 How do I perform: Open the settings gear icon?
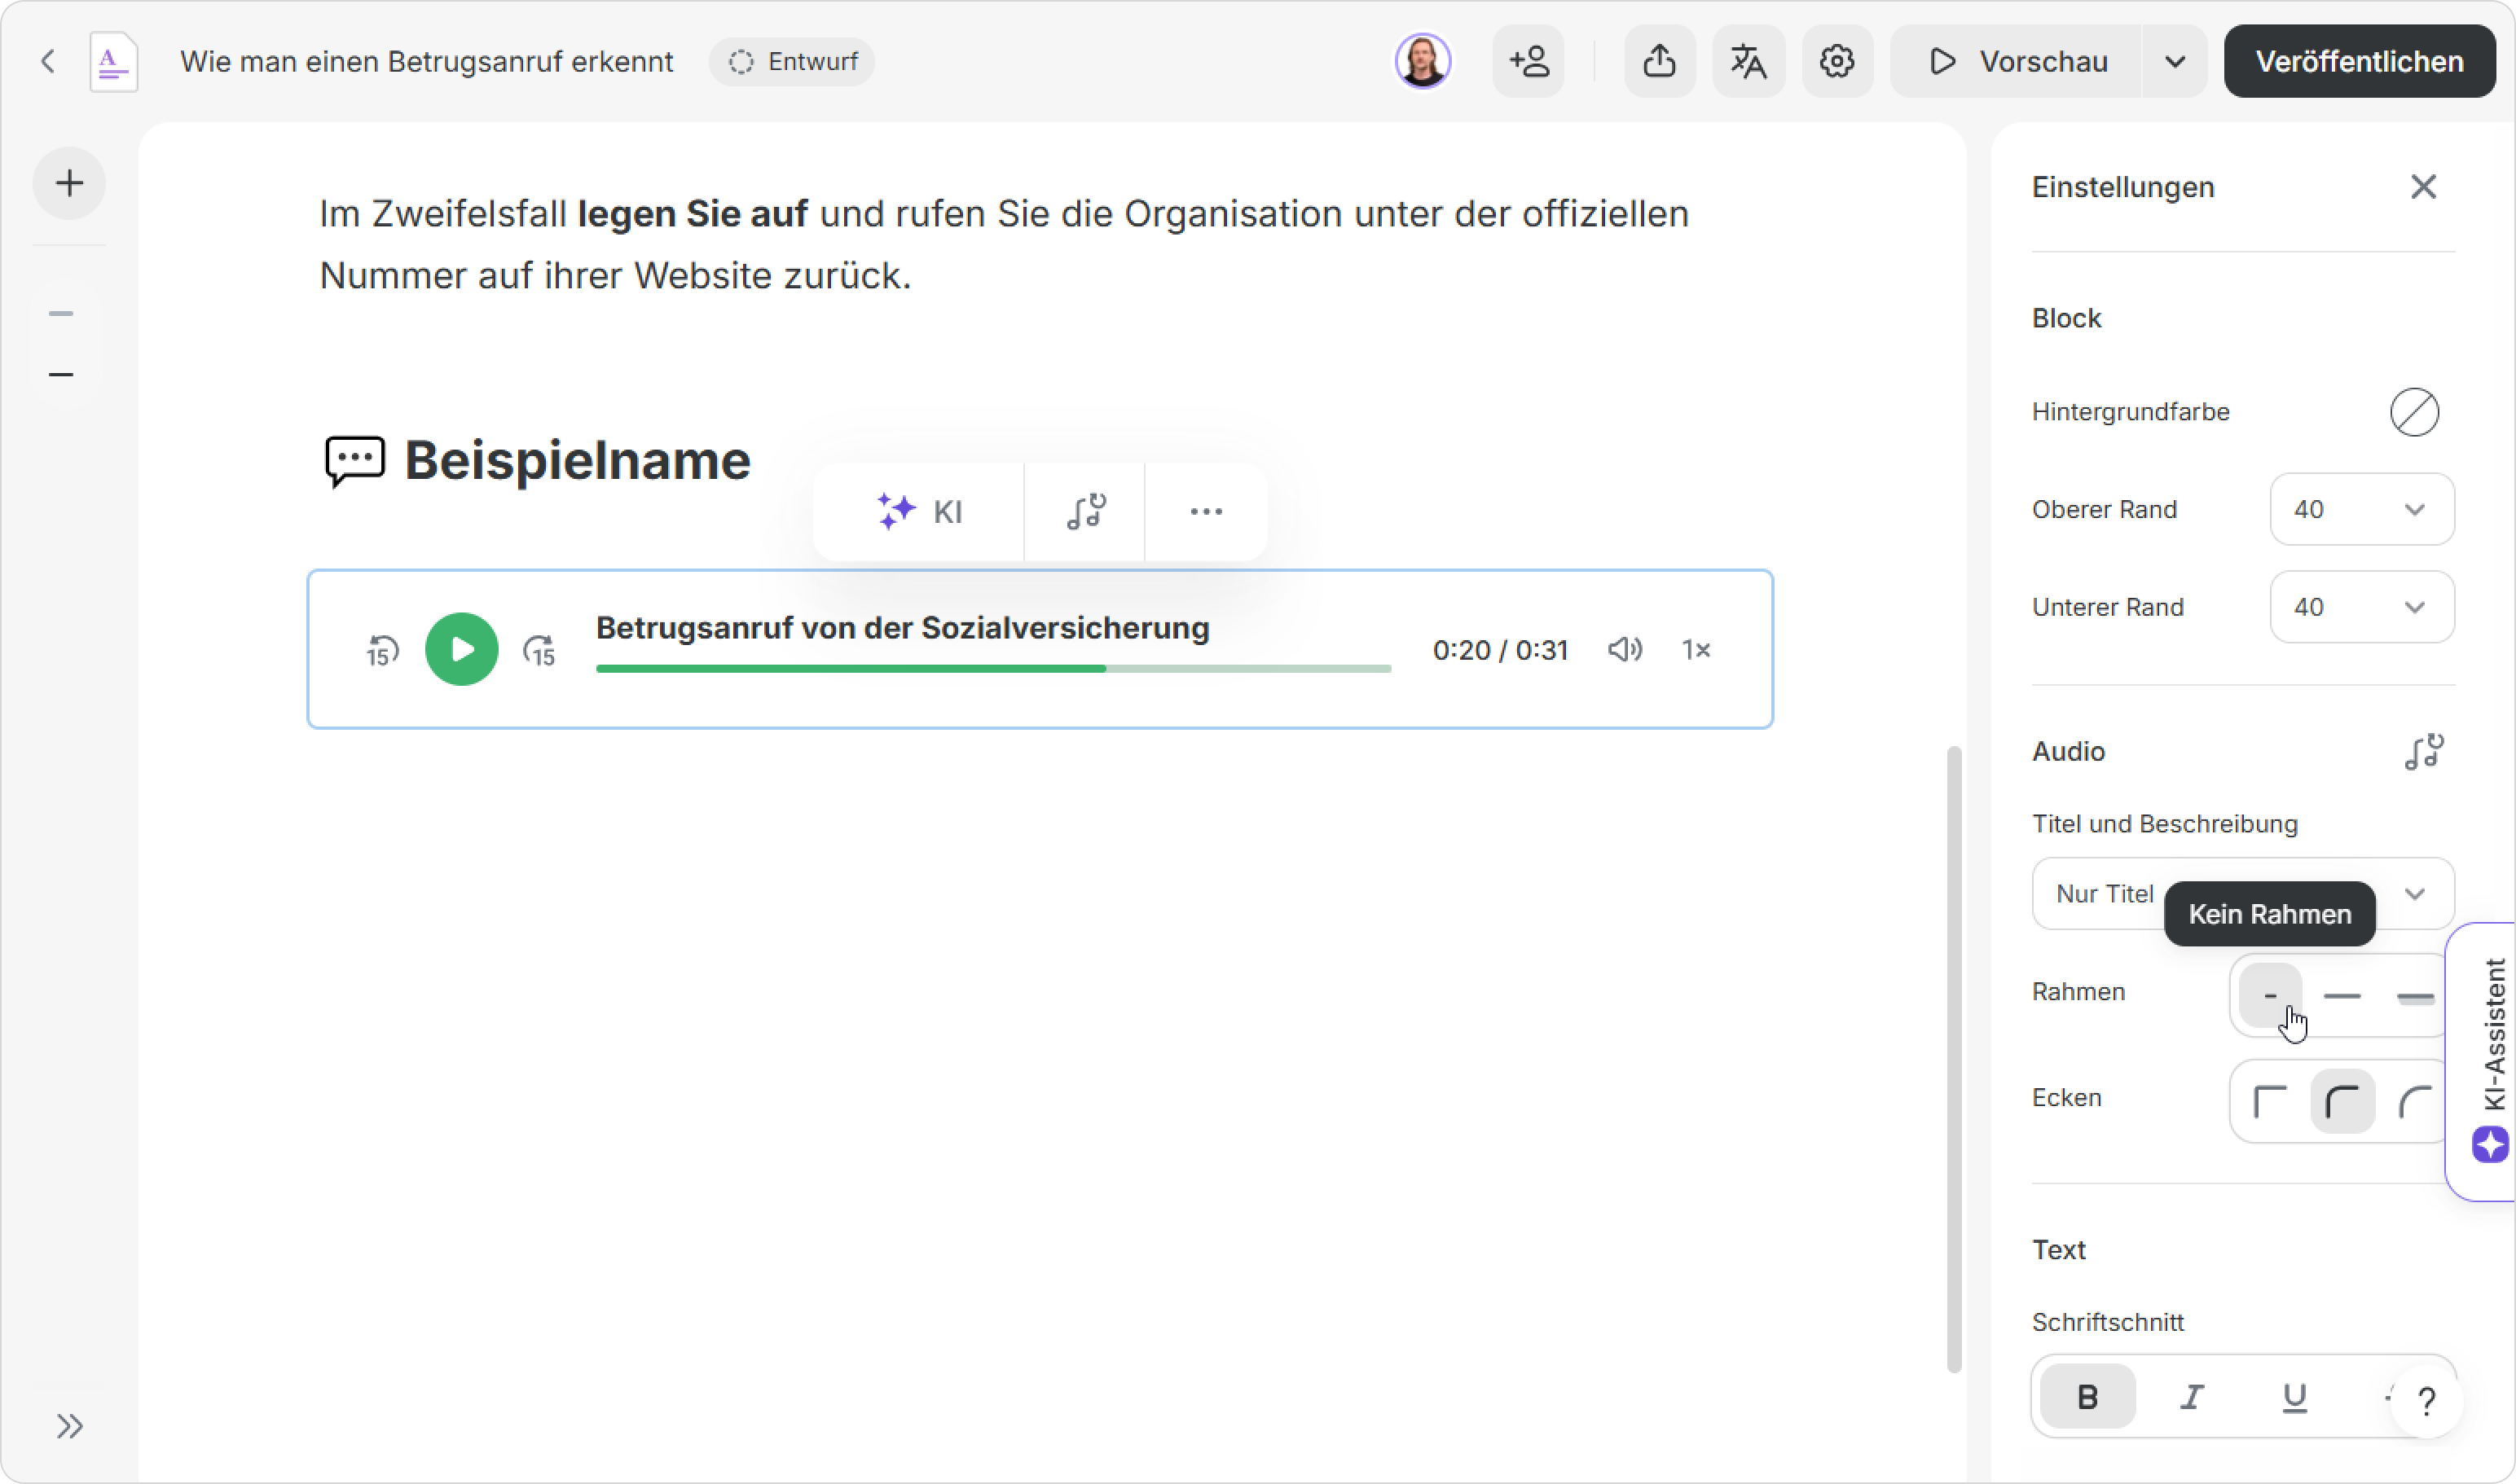(x=1836, y=61)
